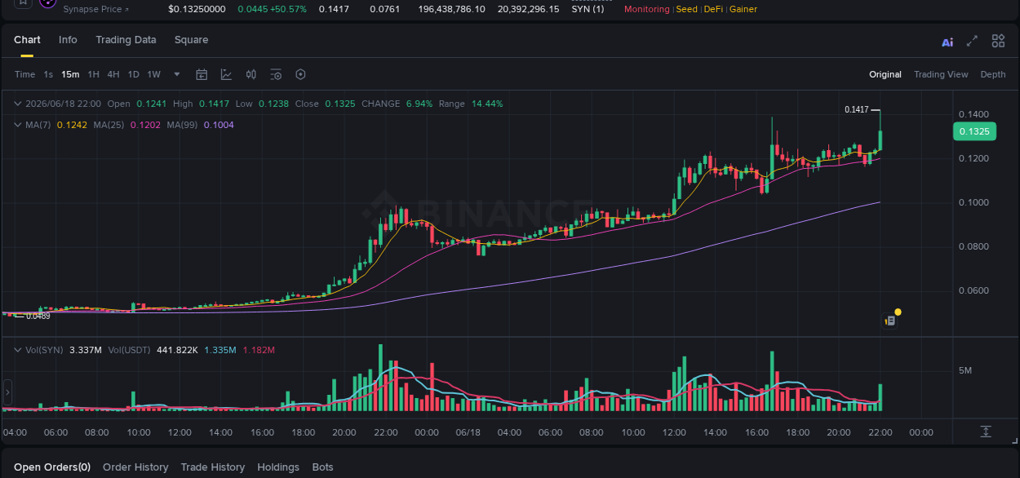Image resolution: width=1020 pixels, height=478 pixels.
Task: Click the $0.13250000 last price text
Action: coord(197,9)
